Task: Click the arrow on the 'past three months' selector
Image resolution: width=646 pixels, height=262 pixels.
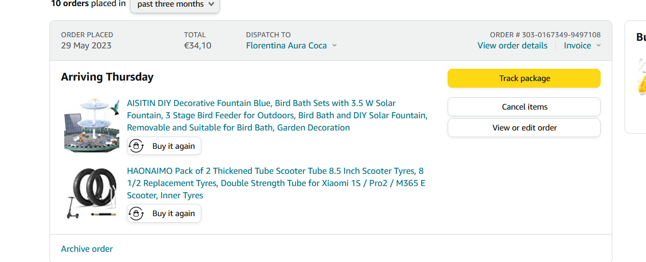Action: [212, 5]
